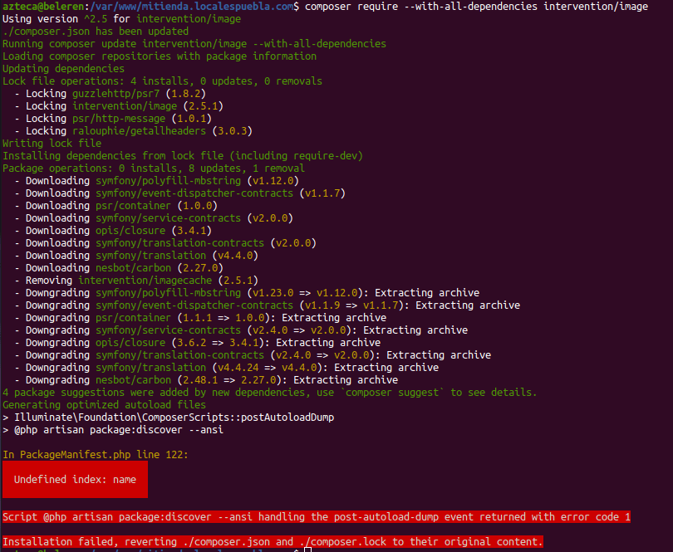This screenshot has width=673, height=552.
Task: Click '4 package suggestions were added' line
Action: (x=269, y=392)
